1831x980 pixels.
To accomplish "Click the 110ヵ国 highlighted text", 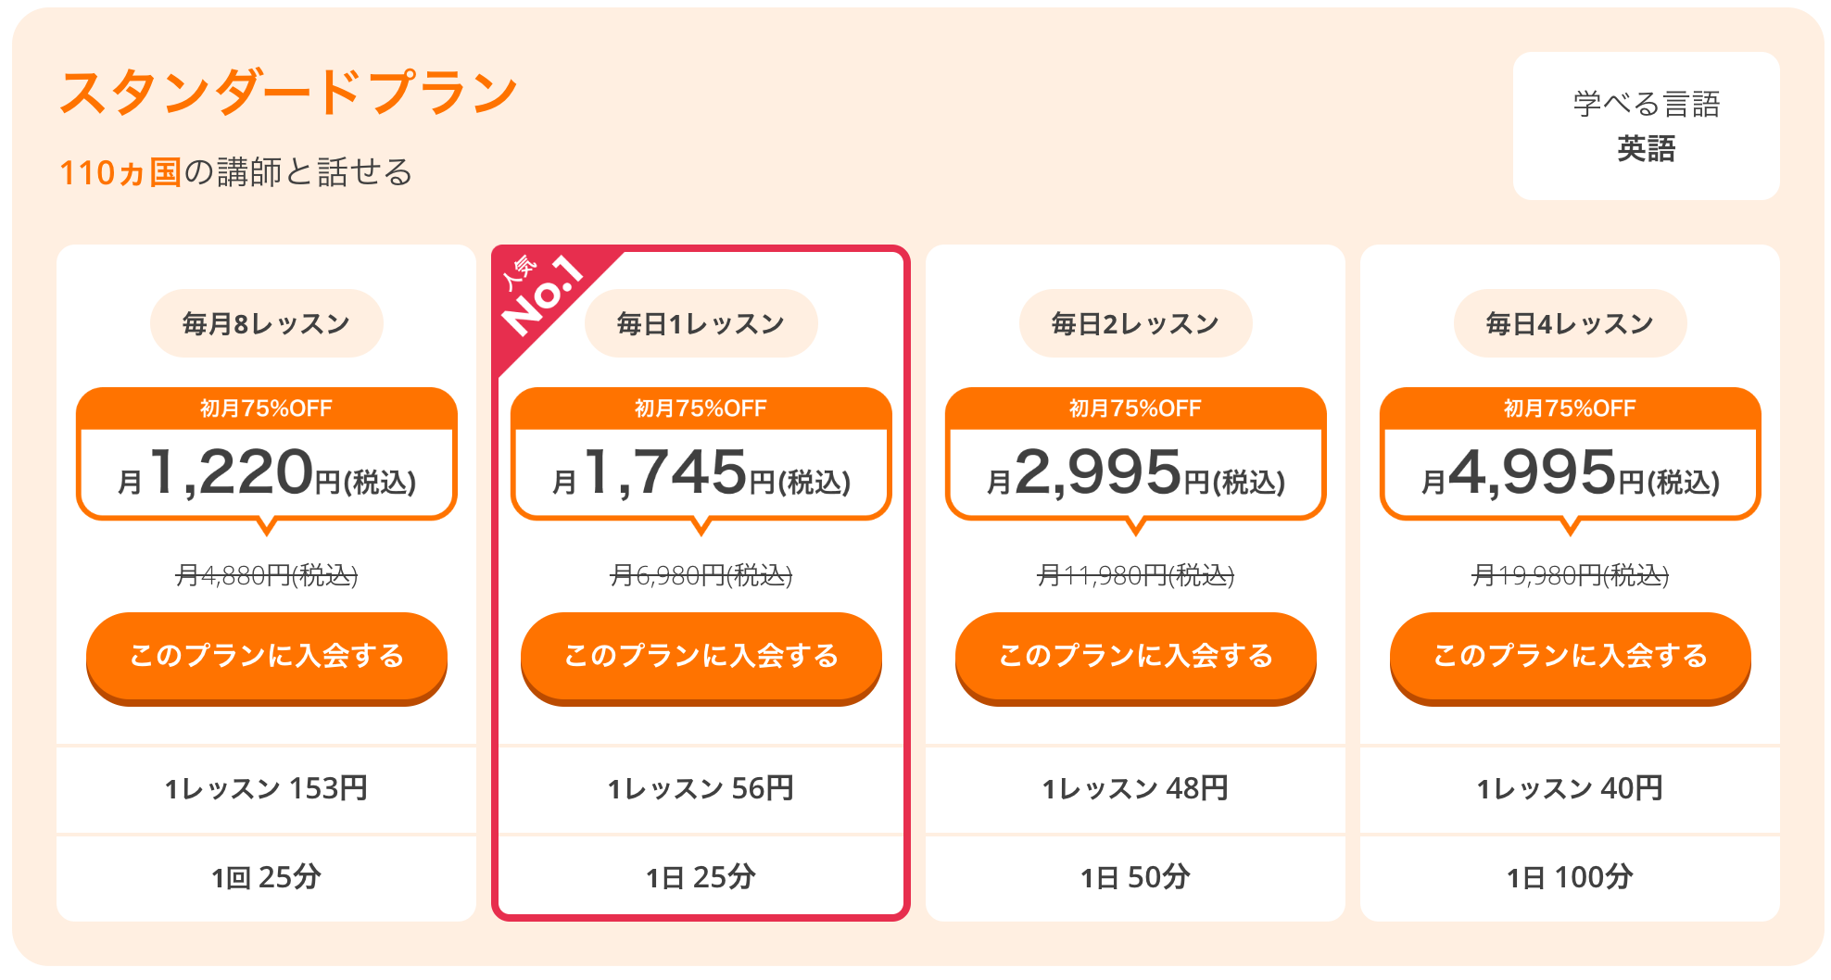I will click(120, 172).
